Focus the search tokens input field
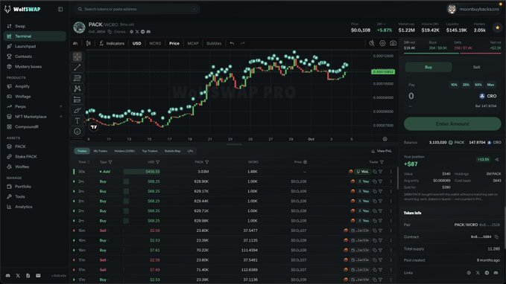 point(137,9)
